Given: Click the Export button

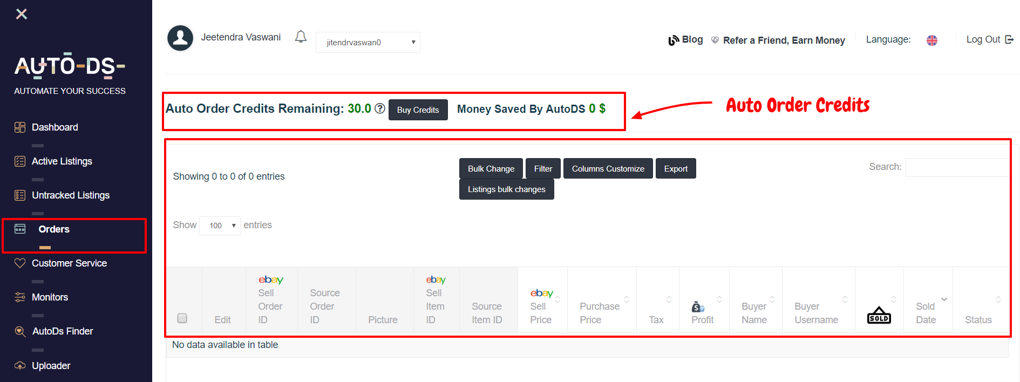Looking at the screenshot, I should [x=676, y=168].
